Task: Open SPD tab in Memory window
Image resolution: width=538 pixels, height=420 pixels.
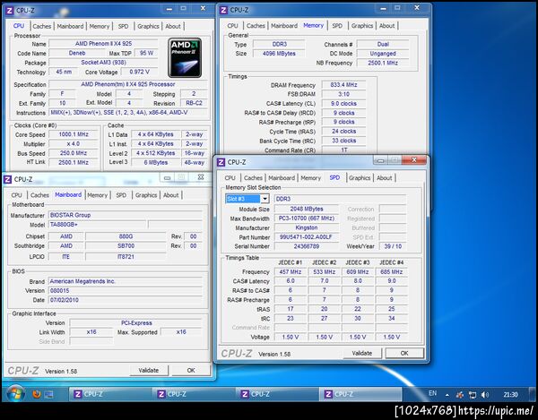Action: (x=337, y=26)
